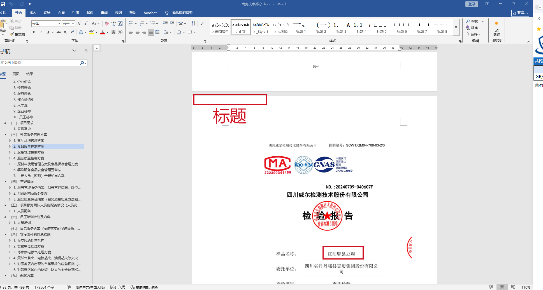The image size is (543, 290).
Task: Apply character border to text
Action: pyautogui.click(x=120, y=23)
